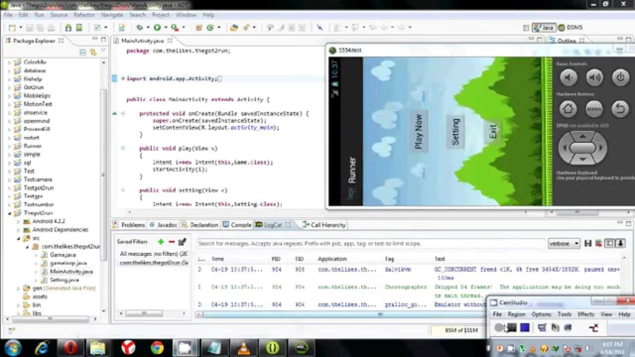Tap the emulator Back hardware button
Image resolution: width=635 pixels, height=357 pixels.
coord(620,109)
